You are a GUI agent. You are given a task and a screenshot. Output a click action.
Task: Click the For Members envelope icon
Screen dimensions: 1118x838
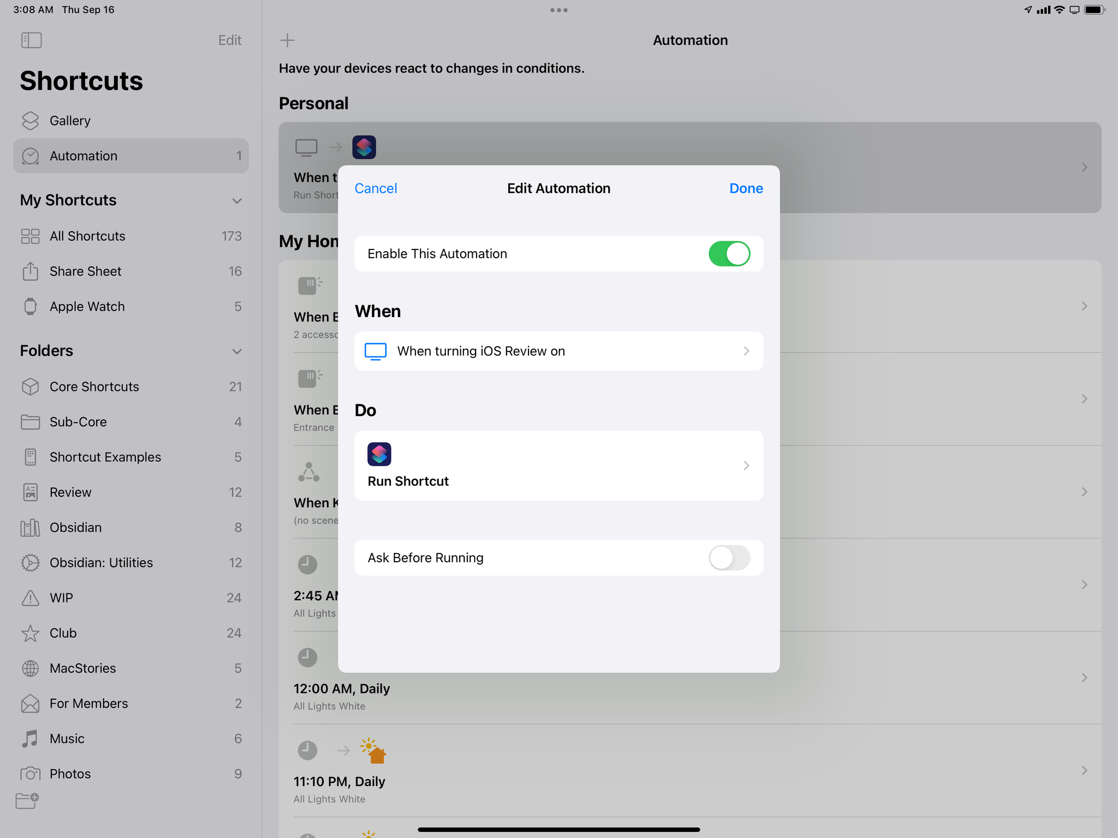coord(31,704)
